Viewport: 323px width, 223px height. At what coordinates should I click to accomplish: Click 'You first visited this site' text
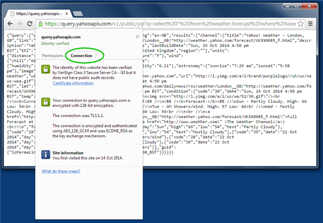pos(88,158)
